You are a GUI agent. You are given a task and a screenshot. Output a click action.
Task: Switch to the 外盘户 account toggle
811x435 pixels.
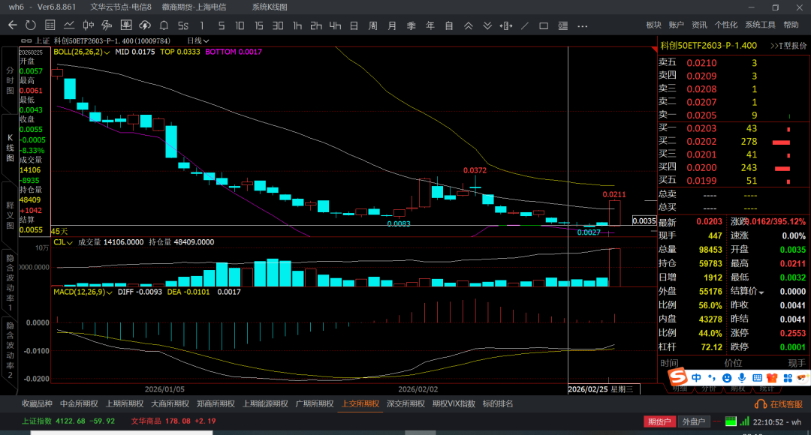pos(692,421)
